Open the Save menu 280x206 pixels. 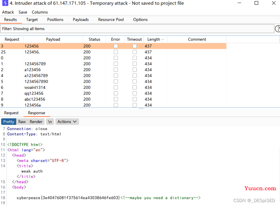click(x=23, y=12)
